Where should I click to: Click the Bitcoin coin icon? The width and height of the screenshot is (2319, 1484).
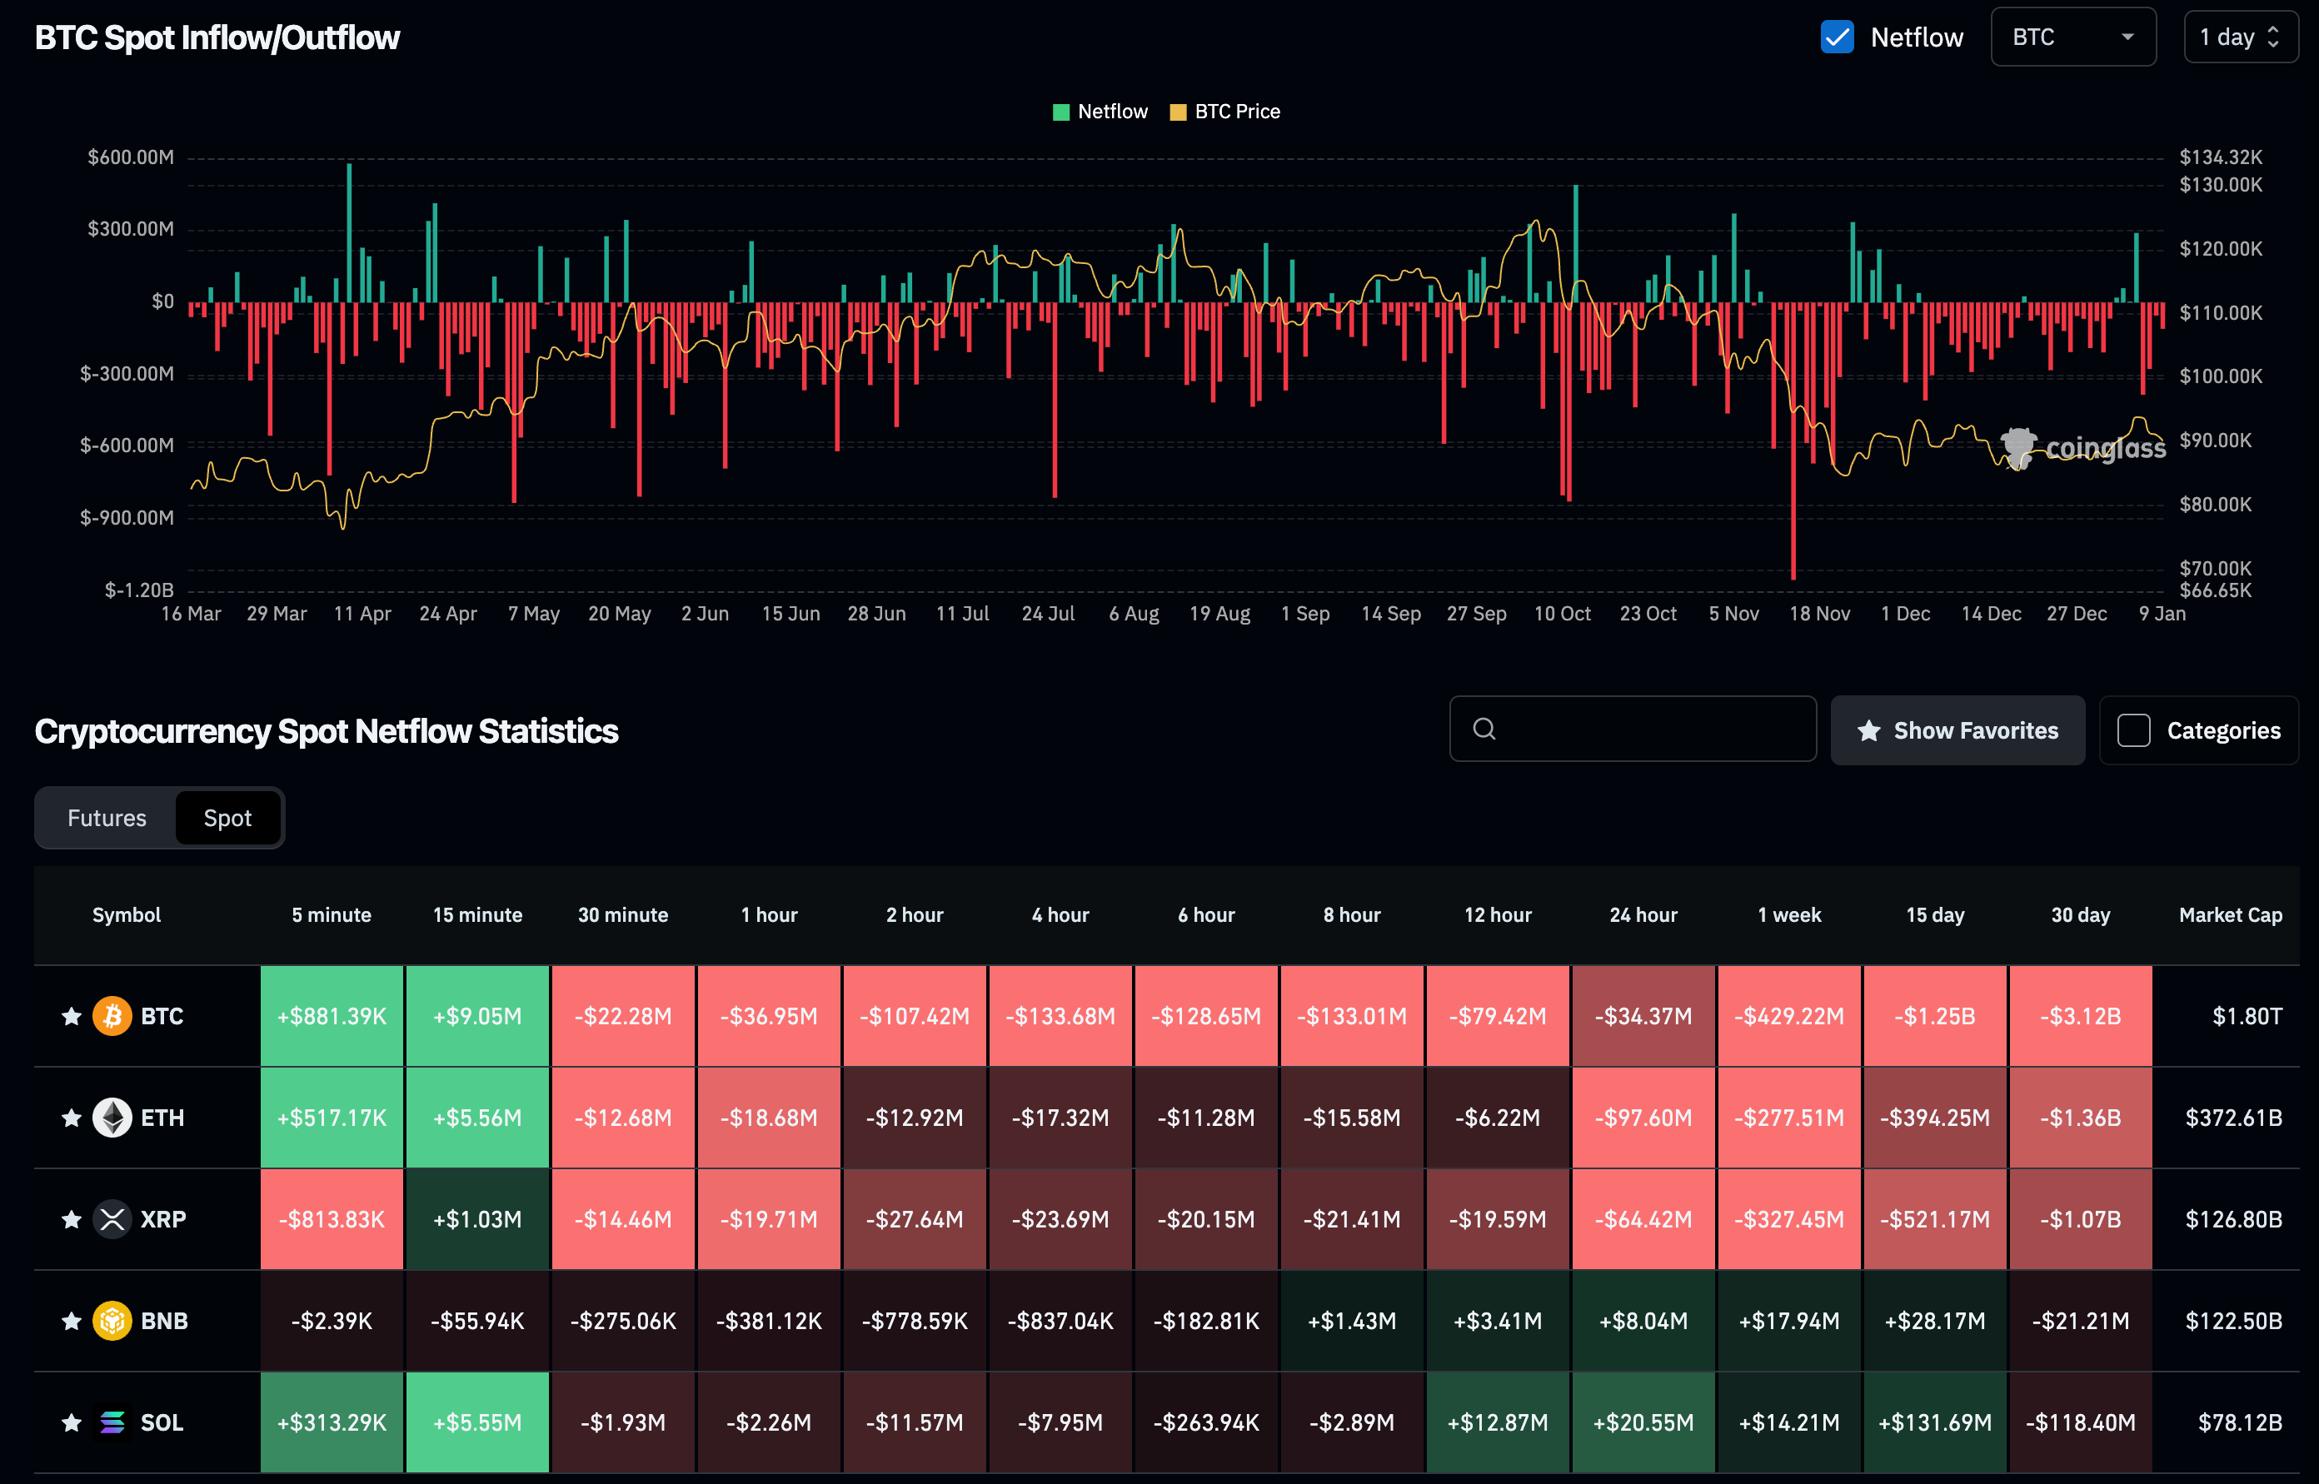(112, 1016)
